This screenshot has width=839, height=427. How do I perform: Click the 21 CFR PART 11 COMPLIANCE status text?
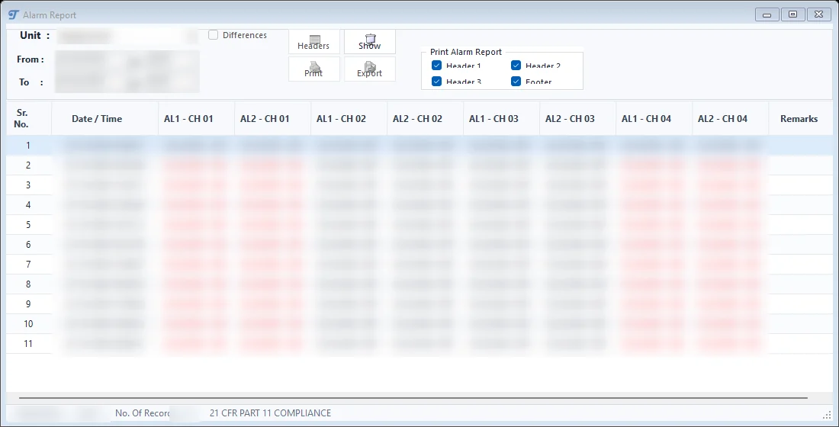coord(270,413)
